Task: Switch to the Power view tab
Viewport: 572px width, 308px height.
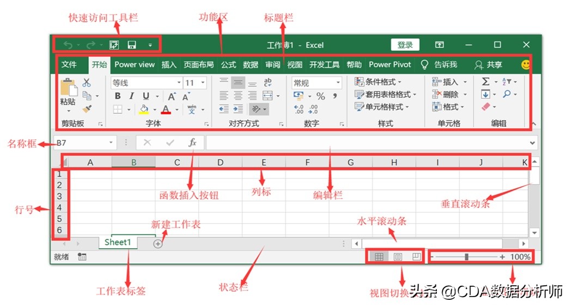Action: (x=135, y=65)
